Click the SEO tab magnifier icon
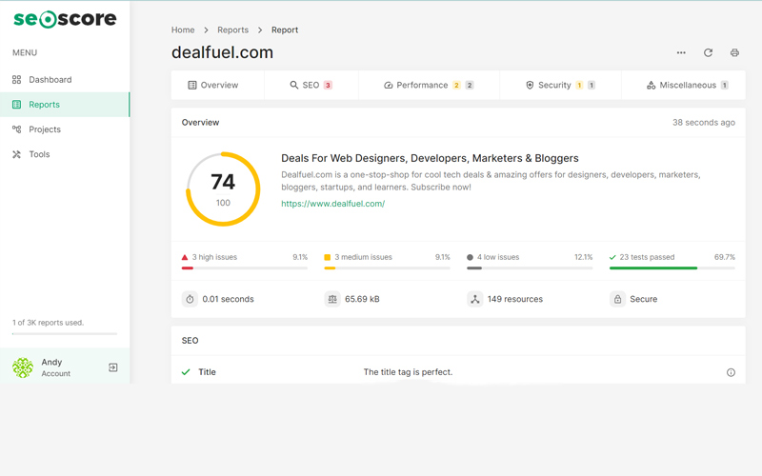 click(x=294, y=85)
